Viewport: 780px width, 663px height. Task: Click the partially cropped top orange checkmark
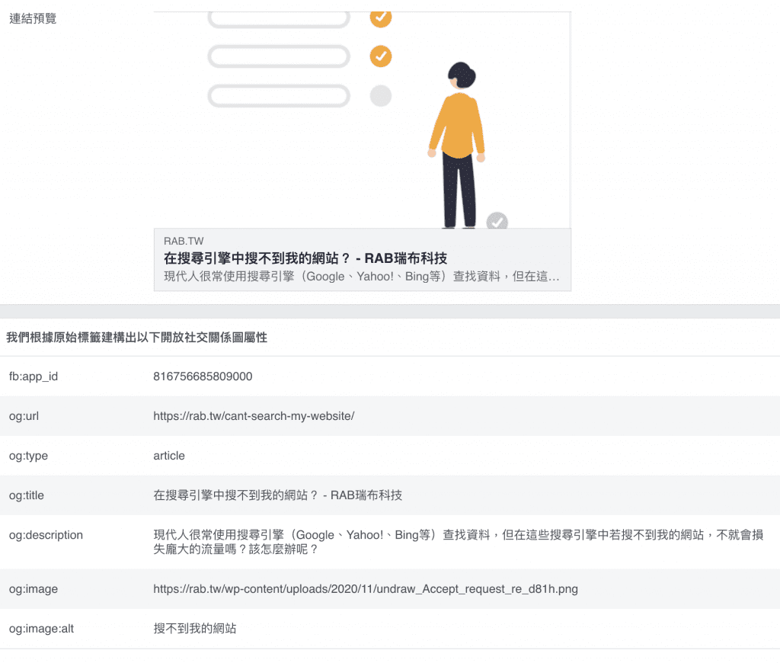(380, 18)
